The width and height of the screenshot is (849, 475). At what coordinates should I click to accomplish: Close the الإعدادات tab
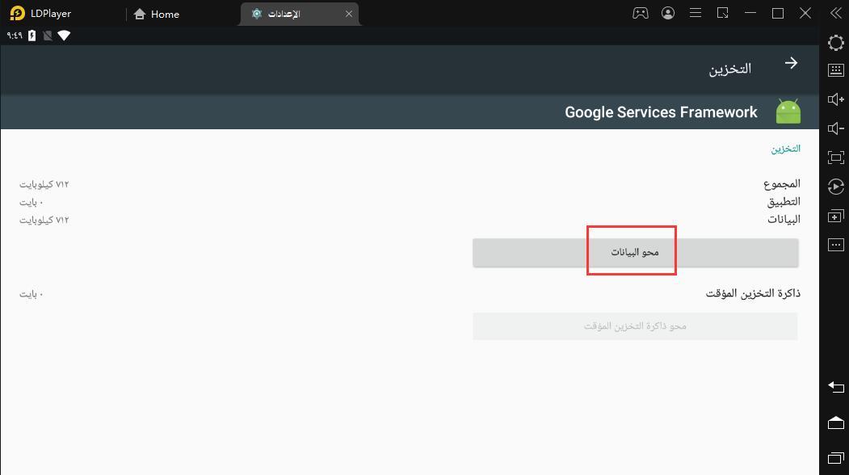(349, 14)
